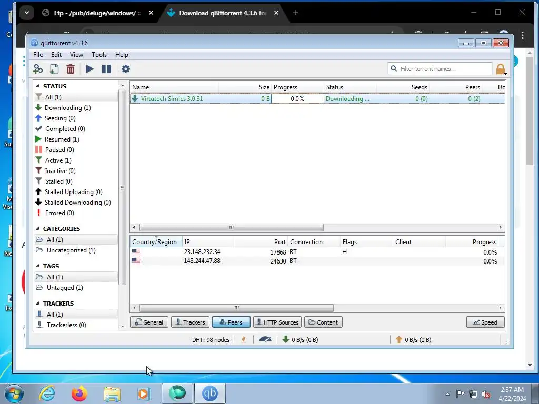Select the Stalled (0) status filter
The image size is (539, 404).
click(x=59, y=181)
